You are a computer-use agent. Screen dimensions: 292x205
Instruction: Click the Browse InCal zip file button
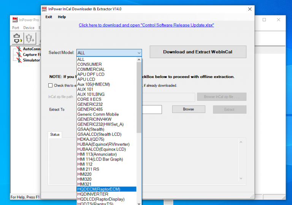pyautogui.click(x=222, y=97)
